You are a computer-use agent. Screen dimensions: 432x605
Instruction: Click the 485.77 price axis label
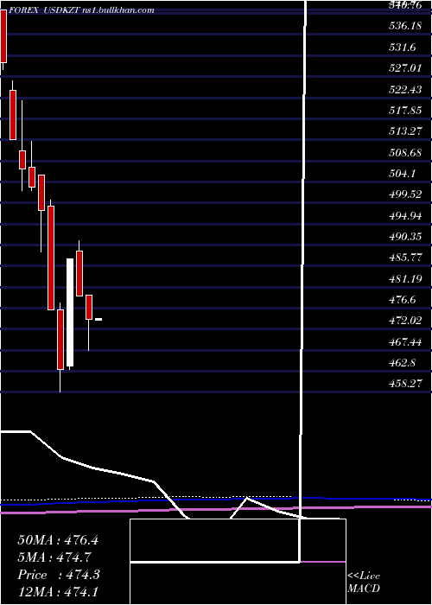pos(405,258)
